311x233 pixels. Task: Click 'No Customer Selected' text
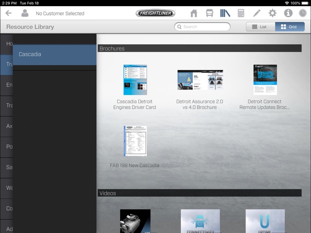[60, 14]
